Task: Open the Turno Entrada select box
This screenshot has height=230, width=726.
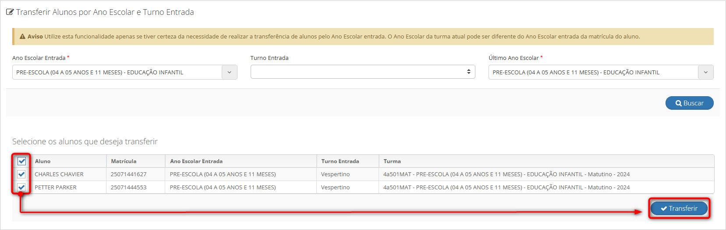Action: coord(362,72)
